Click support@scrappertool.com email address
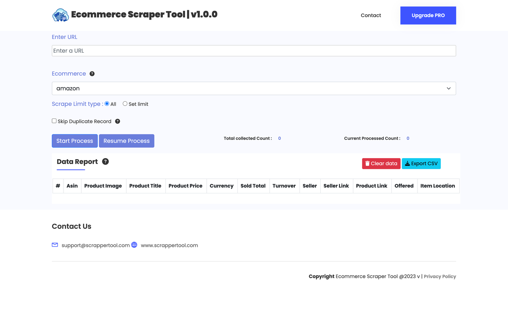 (96, 245)
